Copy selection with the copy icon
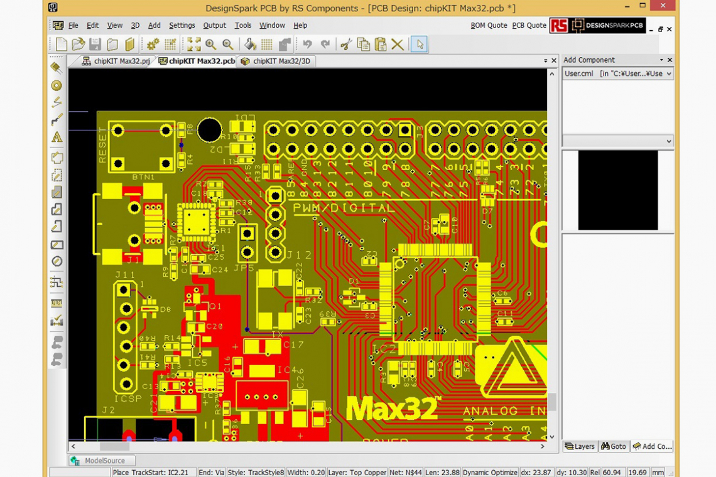This screenshot has width=716, height=477. pyautogui.click(x=364, y=45)
